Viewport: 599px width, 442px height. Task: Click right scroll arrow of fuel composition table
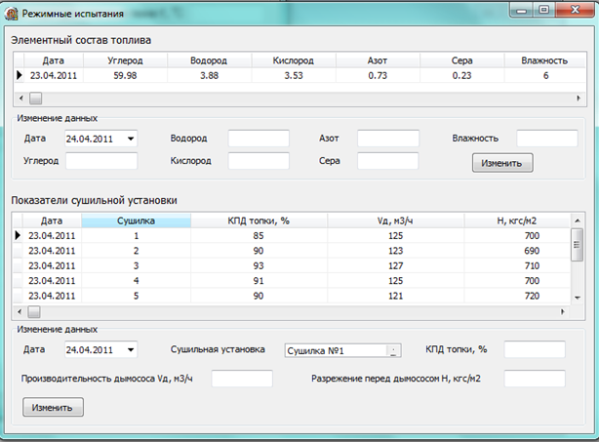click(579, 99)
